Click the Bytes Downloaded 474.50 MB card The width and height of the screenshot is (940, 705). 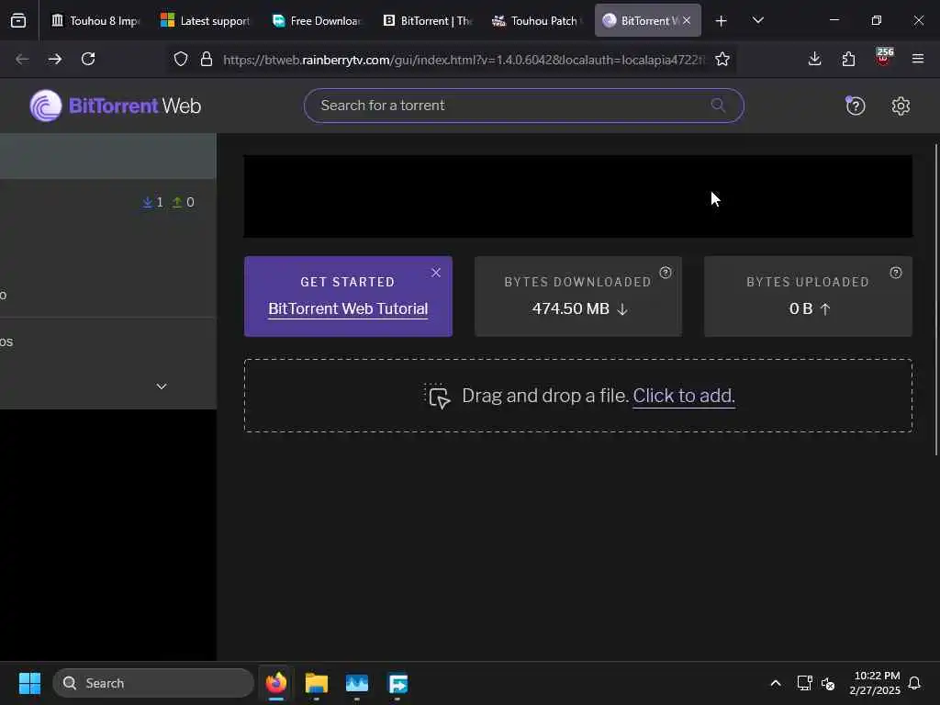click(x=578, y=297)
